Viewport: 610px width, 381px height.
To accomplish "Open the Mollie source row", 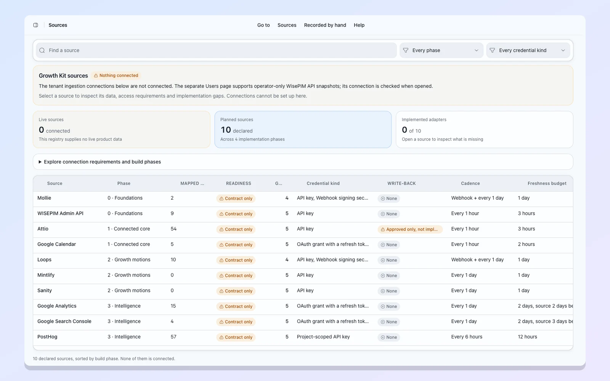I will pos(303,199).
